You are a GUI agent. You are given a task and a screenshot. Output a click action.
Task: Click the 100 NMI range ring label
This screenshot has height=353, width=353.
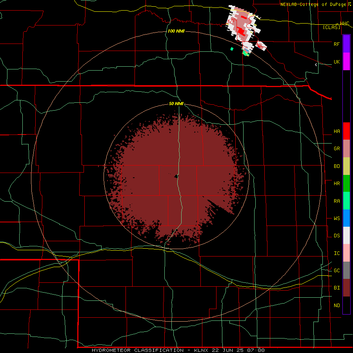point(176,31)
